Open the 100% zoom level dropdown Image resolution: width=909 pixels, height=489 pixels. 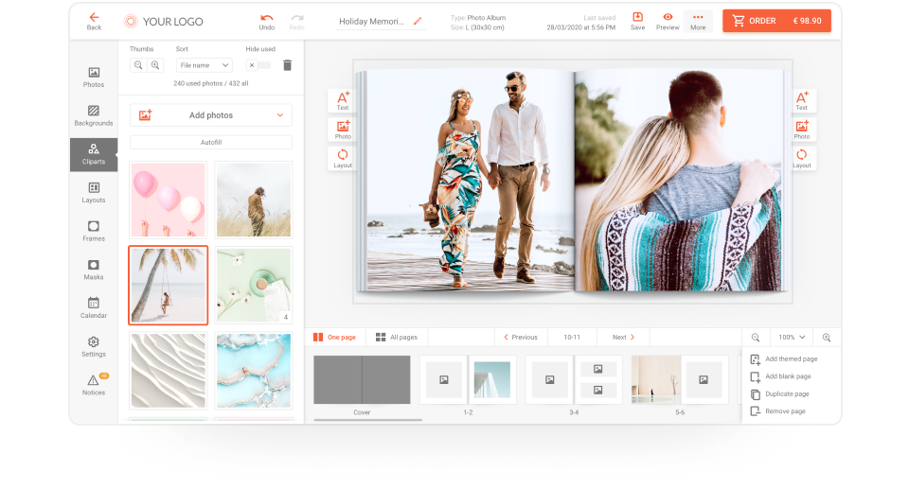click(x=791, y=337)
